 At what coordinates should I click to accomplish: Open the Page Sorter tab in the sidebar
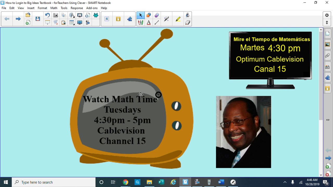[x=328, y=33]
